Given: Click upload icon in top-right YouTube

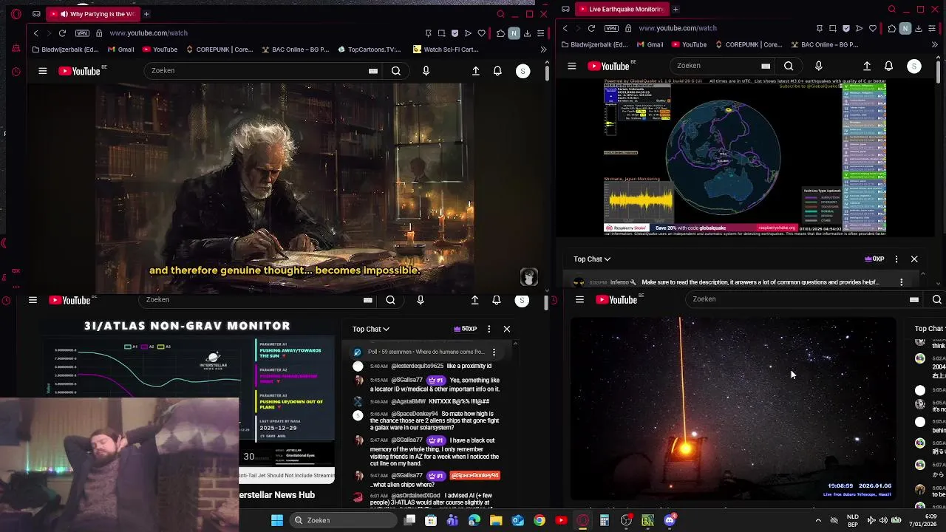Looking at the screenshot, I should (867, 66).
